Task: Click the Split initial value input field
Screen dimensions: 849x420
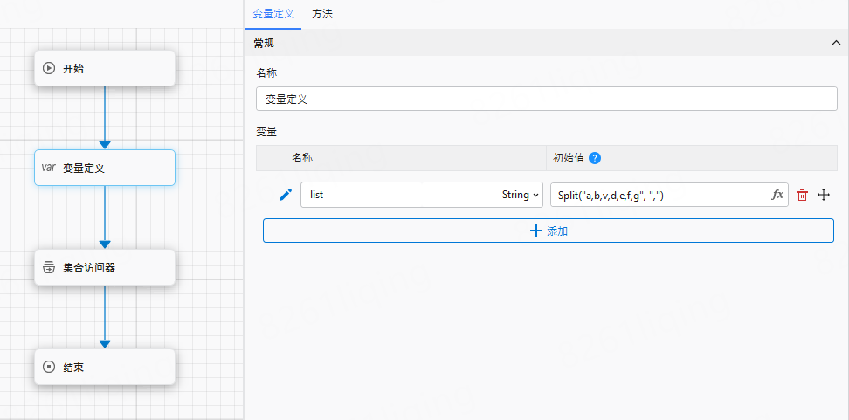Action: 659,195
